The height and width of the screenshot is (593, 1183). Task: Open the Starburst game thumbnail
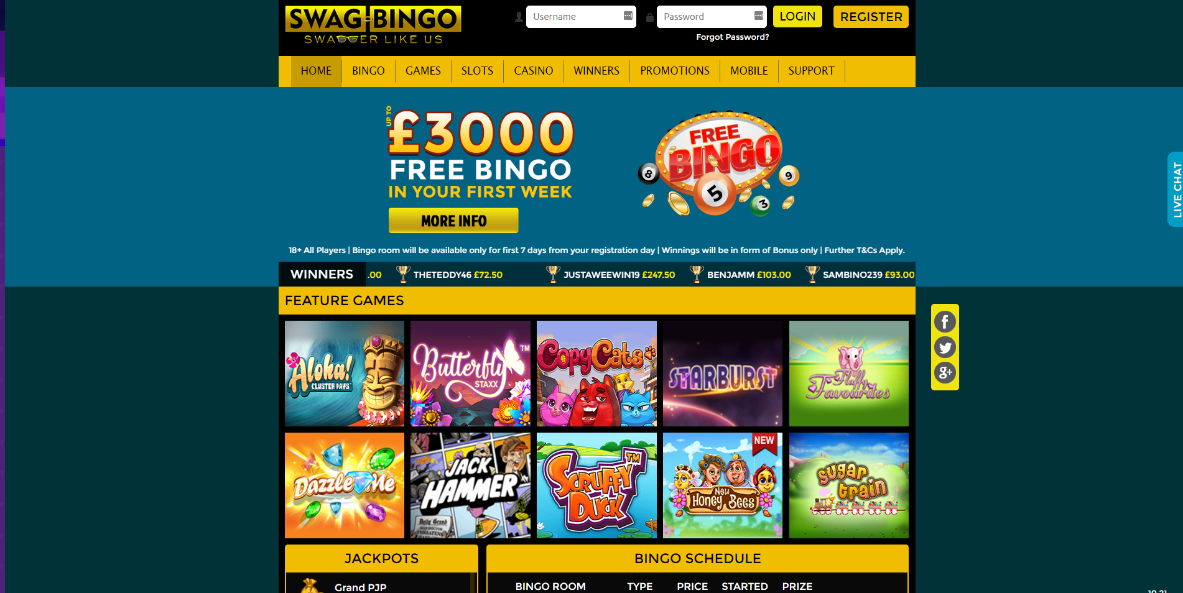coord(723,374)
